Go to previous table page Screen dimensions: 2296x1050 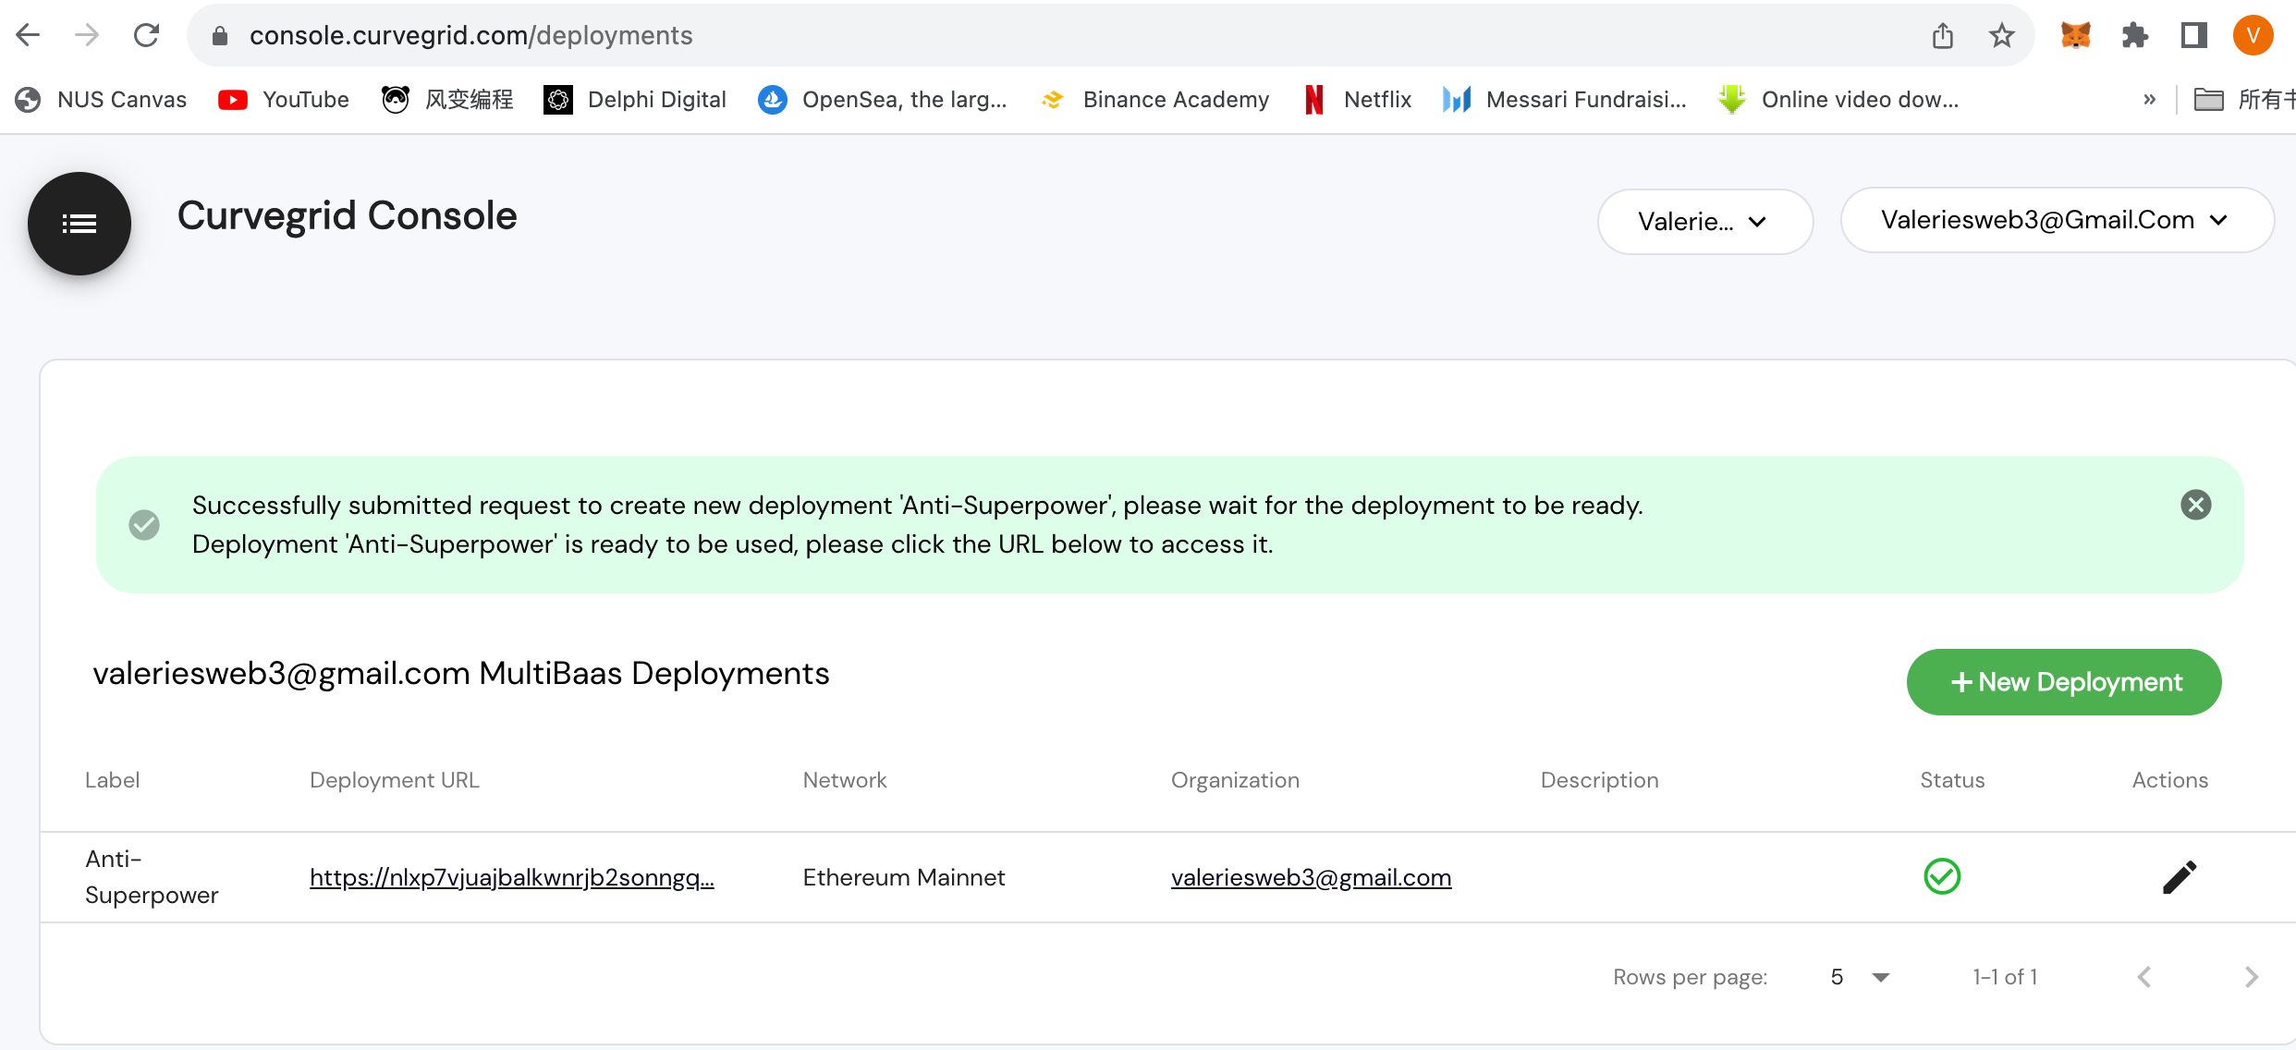pyautogui.click(x=2144, y=977)
